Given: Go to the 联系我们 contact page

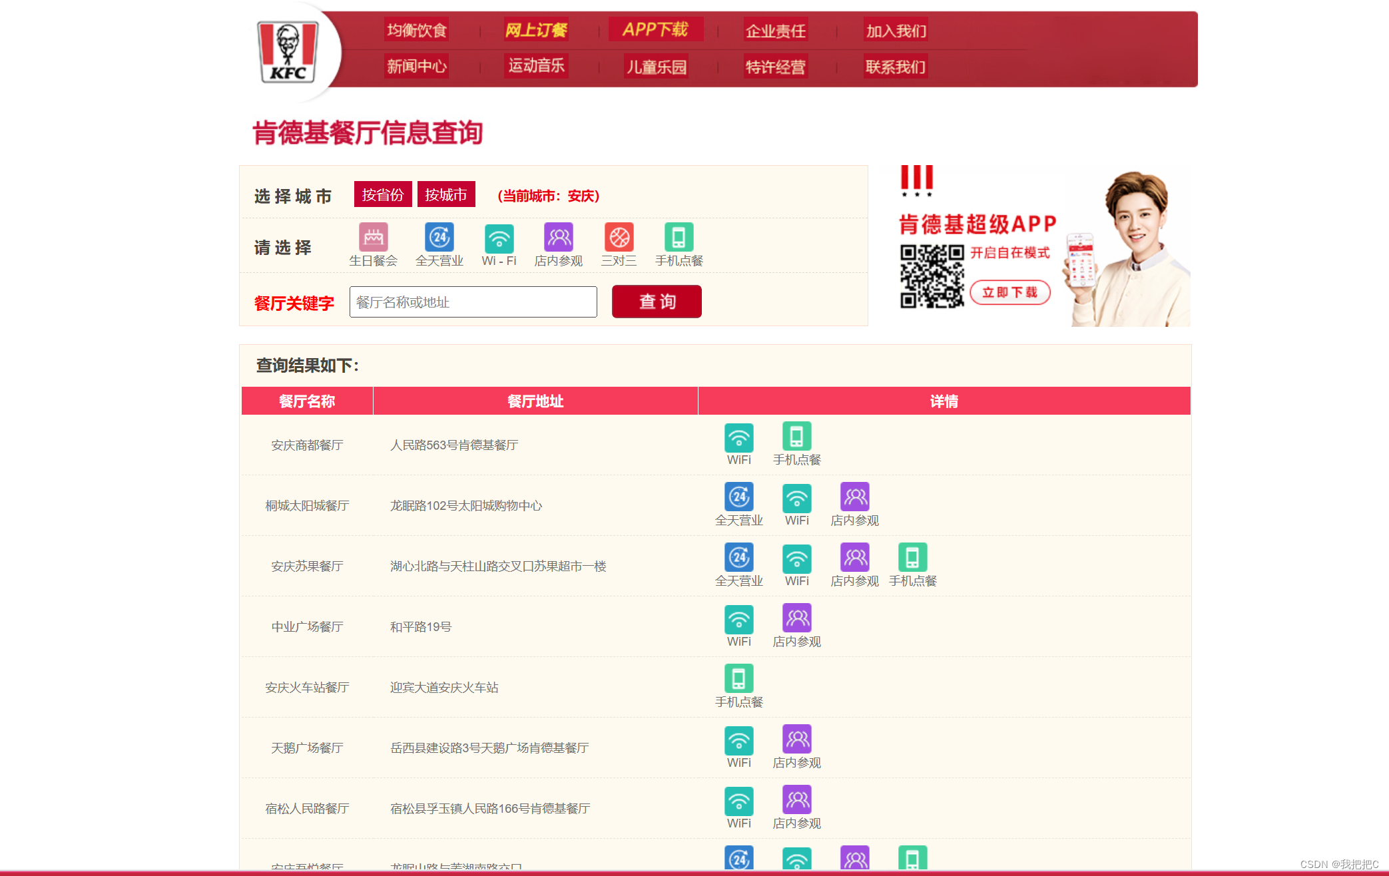Looking at the screenshot, I should tap(895, 67).
